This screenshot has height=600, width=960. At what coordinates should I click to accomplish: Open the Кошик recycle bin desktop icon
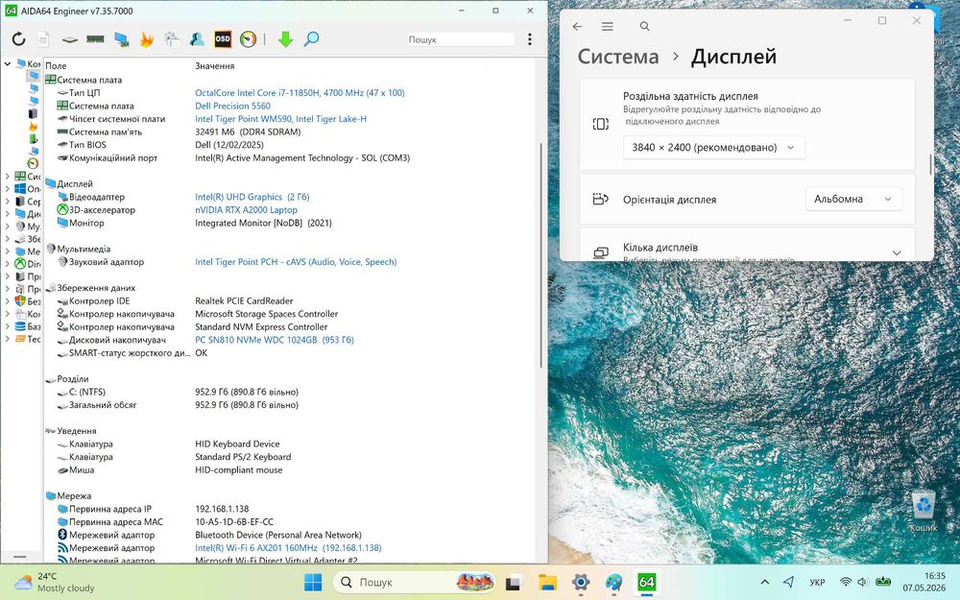pyautogui.click(x=924, y=512)
